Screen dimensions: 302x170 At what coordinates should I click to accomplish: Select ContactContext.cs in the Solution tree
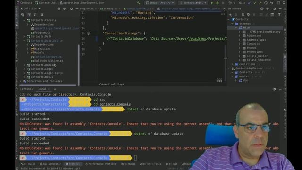point(48,57)
